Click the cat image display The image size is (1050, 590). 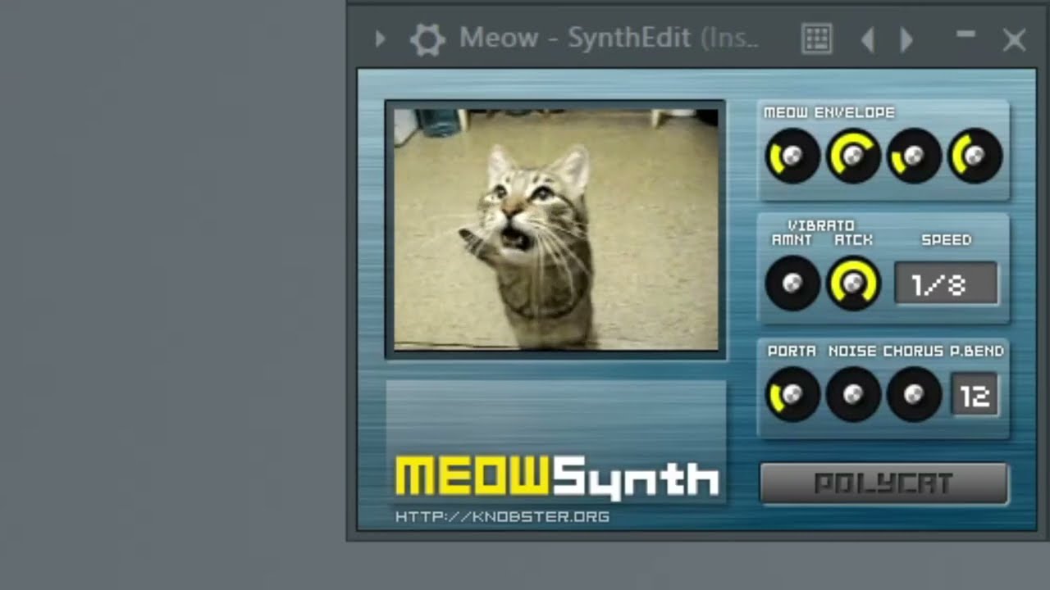coord(556,229)
